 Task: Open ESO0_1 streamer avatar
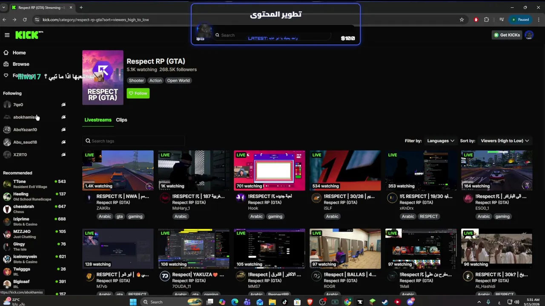[x=468, y=198]
